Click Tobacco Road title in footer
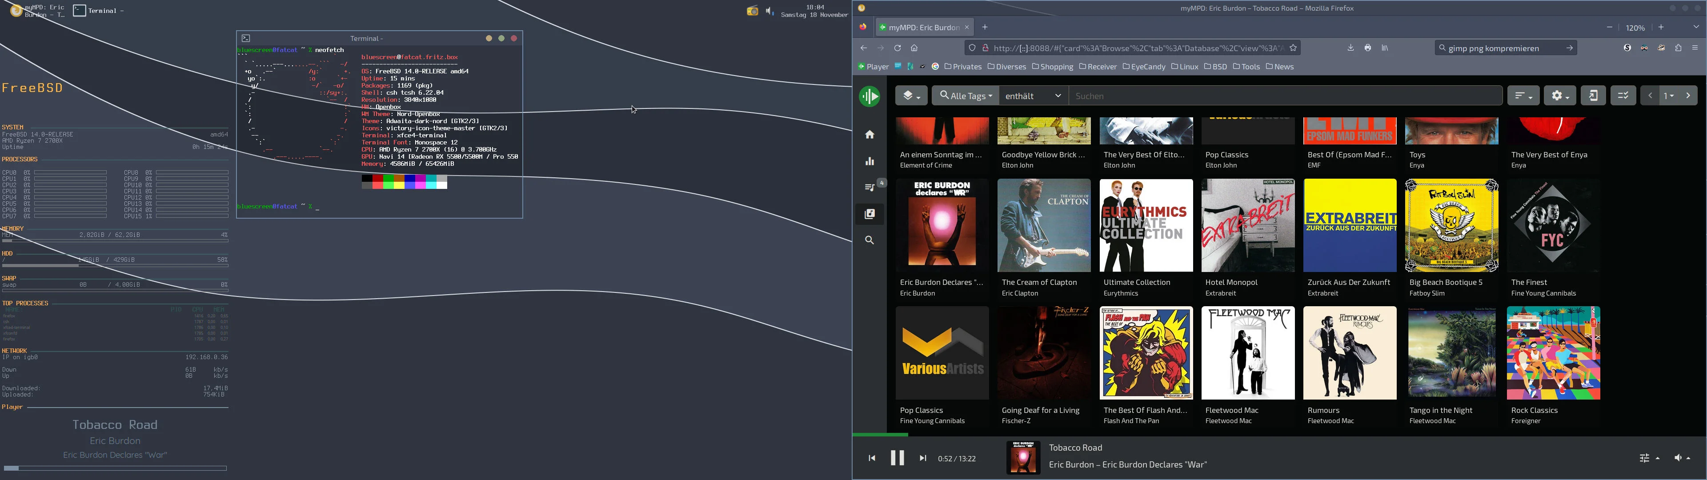Screen dimensions: 1707x480 coord(1076,448)
